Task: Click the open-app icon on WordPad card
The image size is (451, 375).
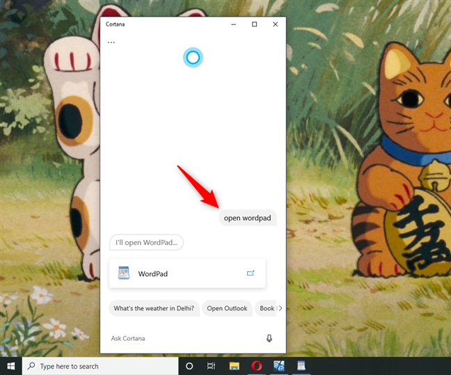Action: (x=251, y=273)
